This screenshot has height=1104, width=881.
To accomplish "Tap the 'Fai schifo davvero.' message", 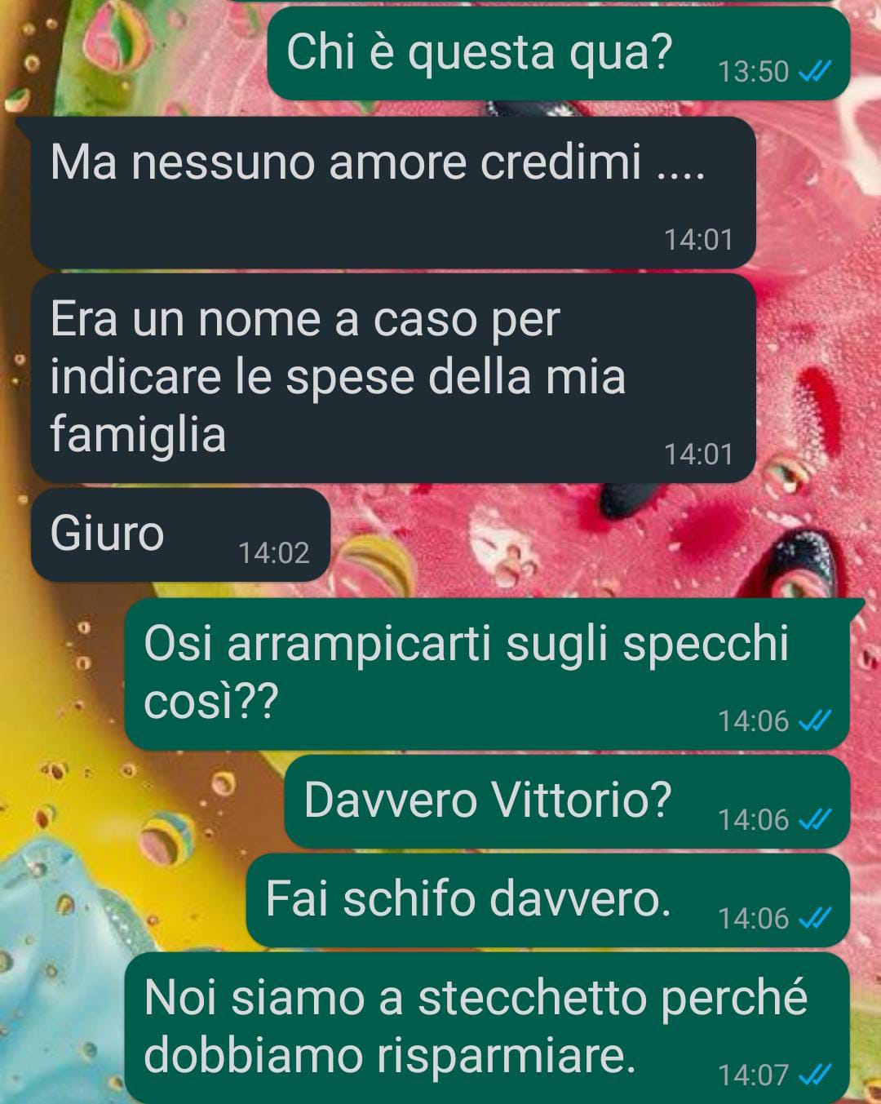I will tap(548, 900).
